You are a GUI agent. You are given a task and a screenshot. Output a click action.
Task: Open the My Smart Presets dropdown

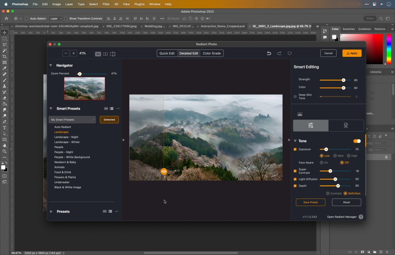[72, 120]
